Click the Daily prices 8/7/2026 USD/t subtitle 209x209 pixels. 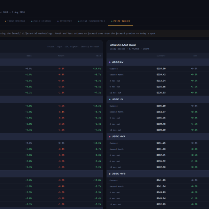point(130,49)
